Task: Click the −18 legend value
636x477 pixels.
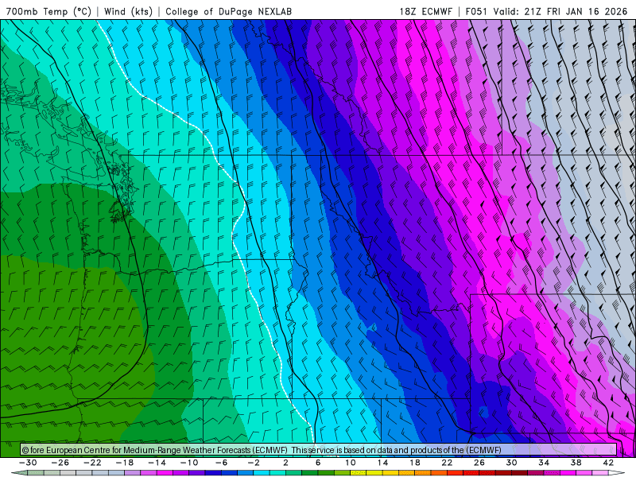Action: (x=125, y=463)
